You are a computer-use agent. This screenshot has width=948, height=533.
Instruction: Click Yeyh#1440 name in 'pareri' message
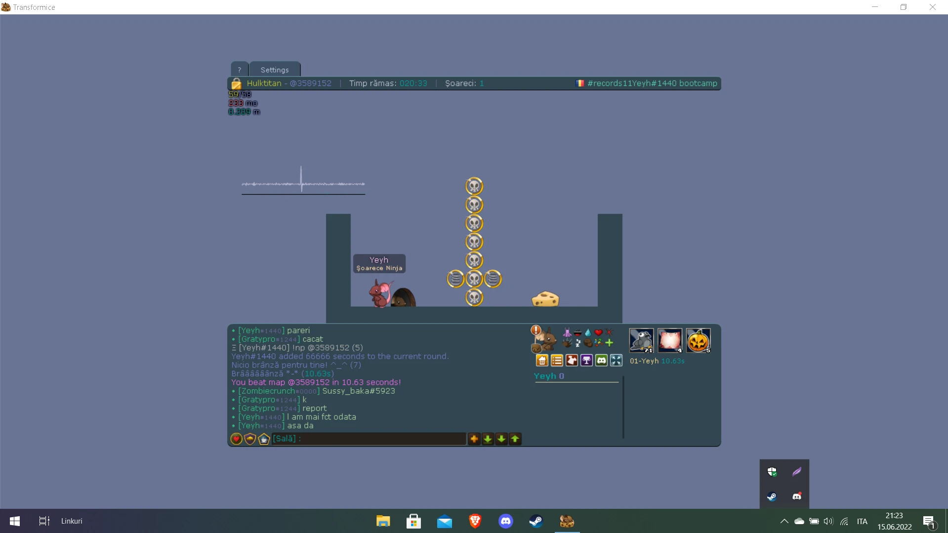[261, 330]
